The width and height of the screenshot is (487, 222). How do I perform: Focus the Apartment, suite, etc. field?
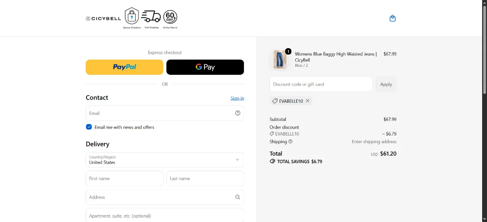tap(165, 215)
